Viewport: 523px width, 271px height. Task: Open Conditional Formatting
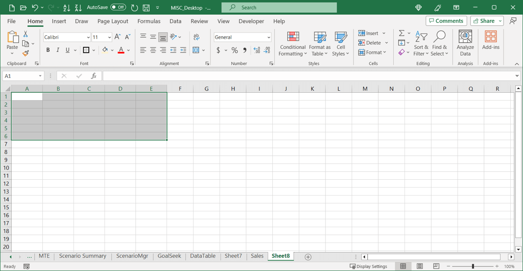[x=293, y=43]
